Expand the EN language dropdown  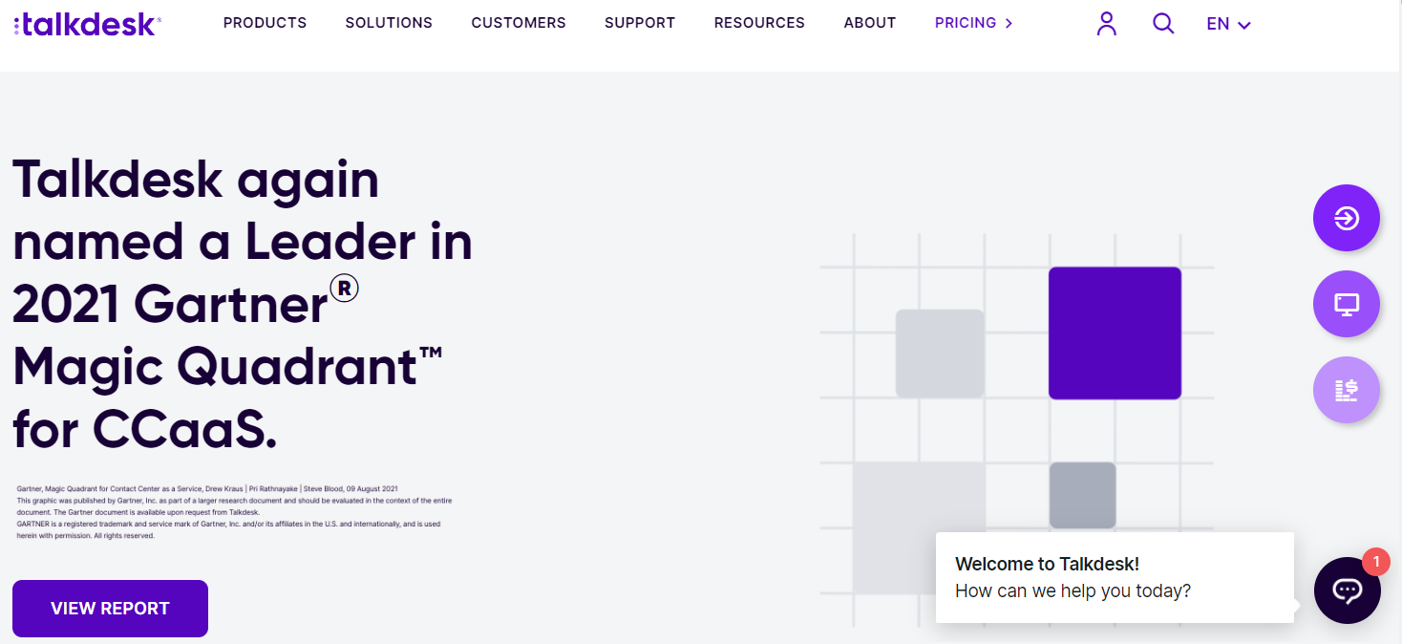click(1228, 24)
